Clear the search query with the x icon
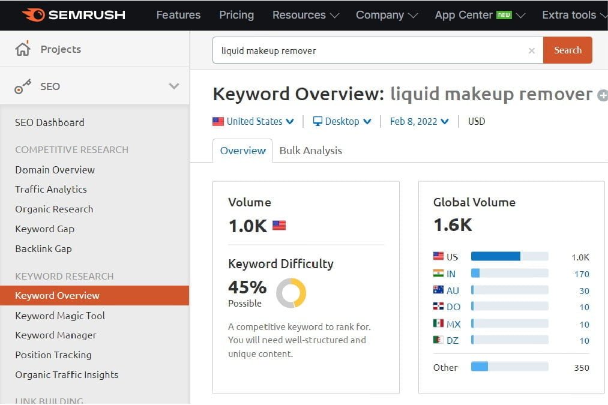 point(532,50)
